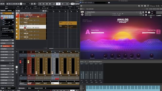The height and width of the screenshot is (91, 162).
Task: Open the Touch automation mode dropdown
Action: 26,4
